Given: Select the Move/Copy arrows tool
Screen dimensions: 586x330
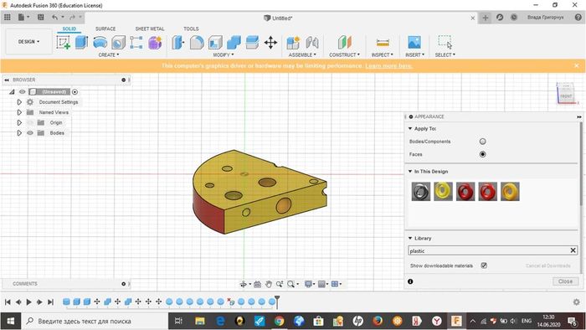Looking at the screenshot, I should (270, 43).
